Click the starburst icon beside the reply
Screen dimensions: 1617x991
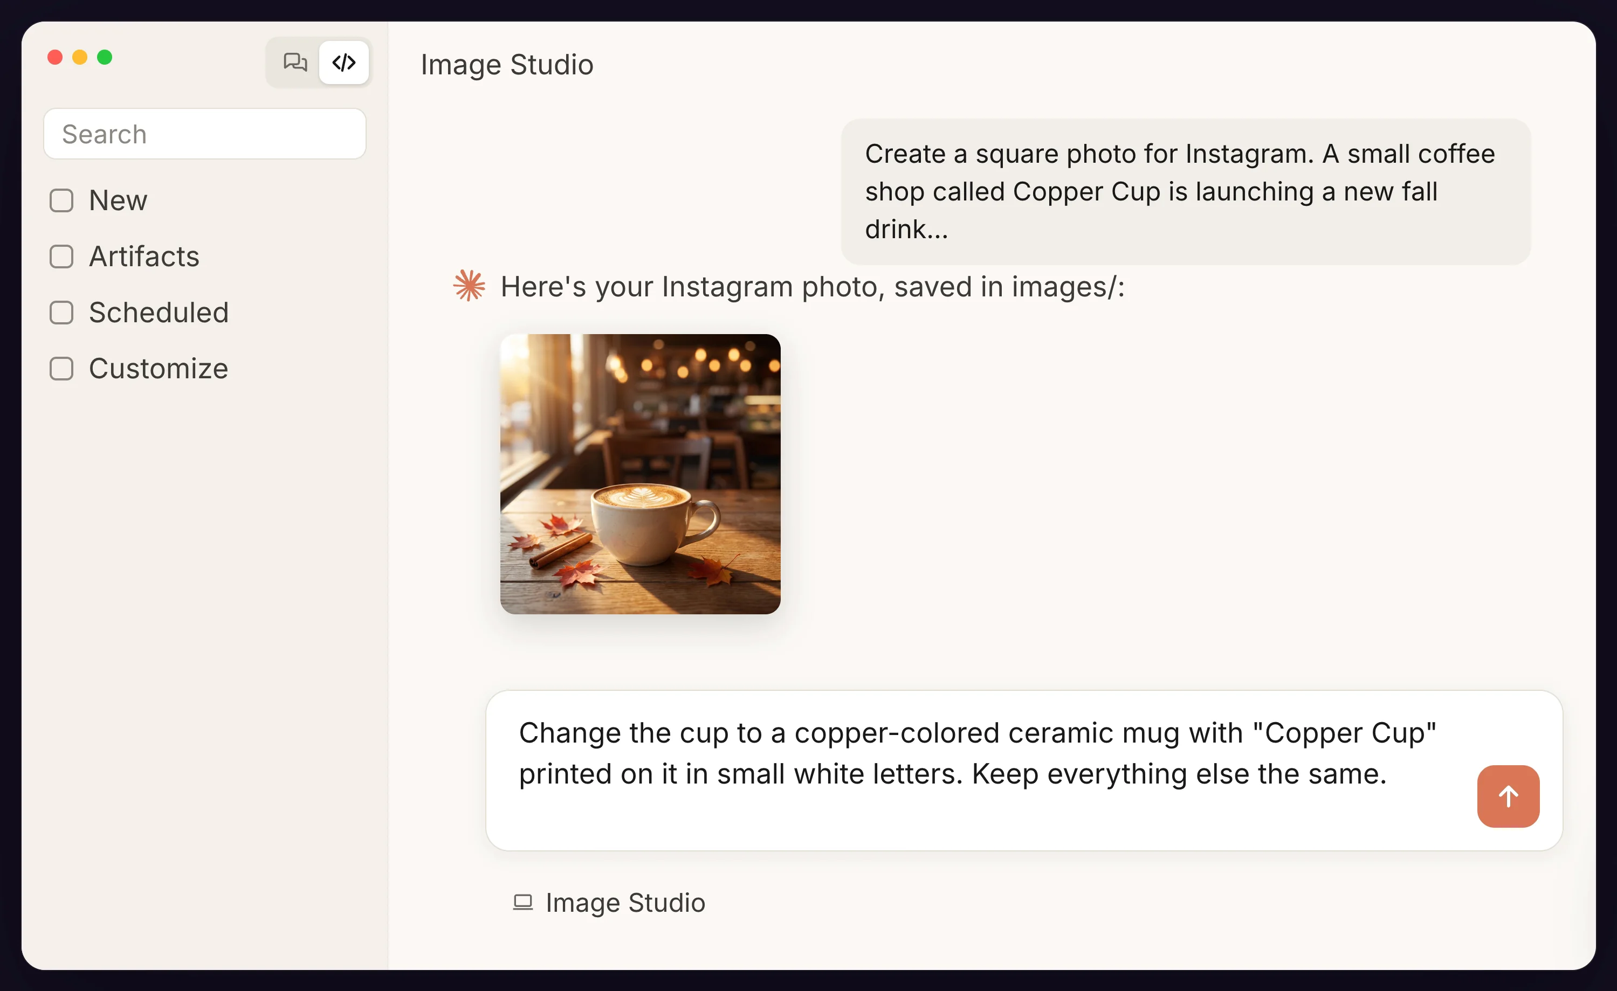(x=469, y=286)
